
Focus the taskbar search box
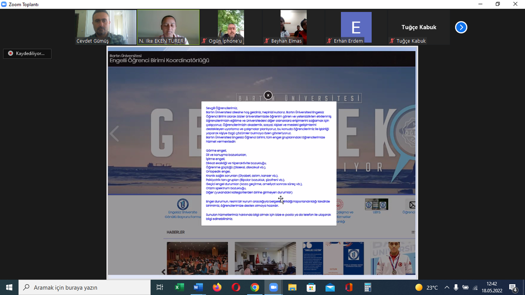[x=85, y=287]
